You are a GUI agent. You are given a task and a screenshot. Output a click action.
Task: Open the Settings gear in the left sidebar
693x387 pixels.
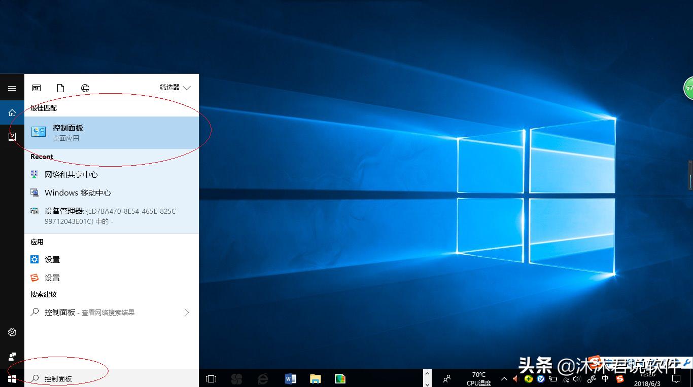click(12, 332)
